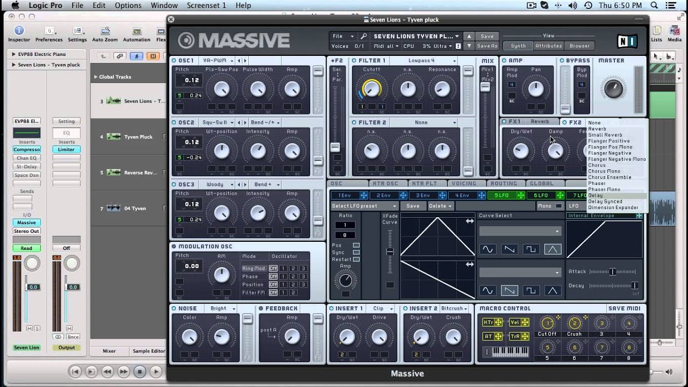This screenshot has height=387, width=688.
Task: Click the Auto Zoom toolbar icon
Action: (x=105, y=31)
